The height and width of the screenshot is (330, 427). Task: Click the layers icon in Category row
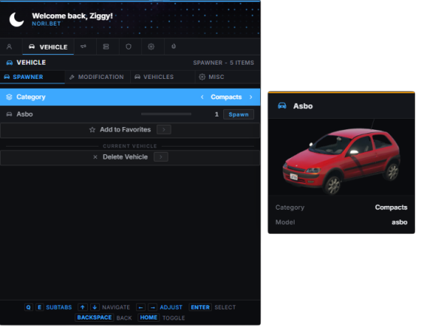pyautogui.click(x=9, y=97)
